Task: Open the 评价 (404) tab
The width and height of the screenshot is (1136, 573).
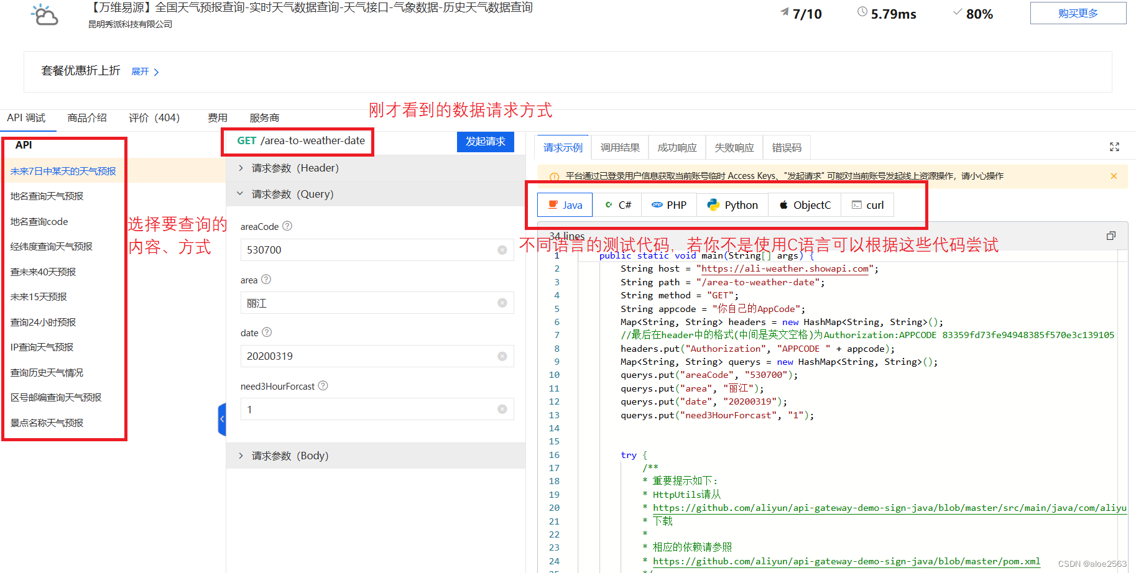Action: 154,118
